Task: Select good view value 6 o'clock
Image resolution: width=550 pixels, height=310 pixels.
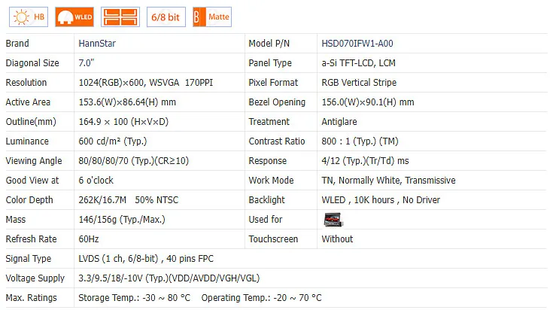Action: pyautogui.click(x=96, y=181)
